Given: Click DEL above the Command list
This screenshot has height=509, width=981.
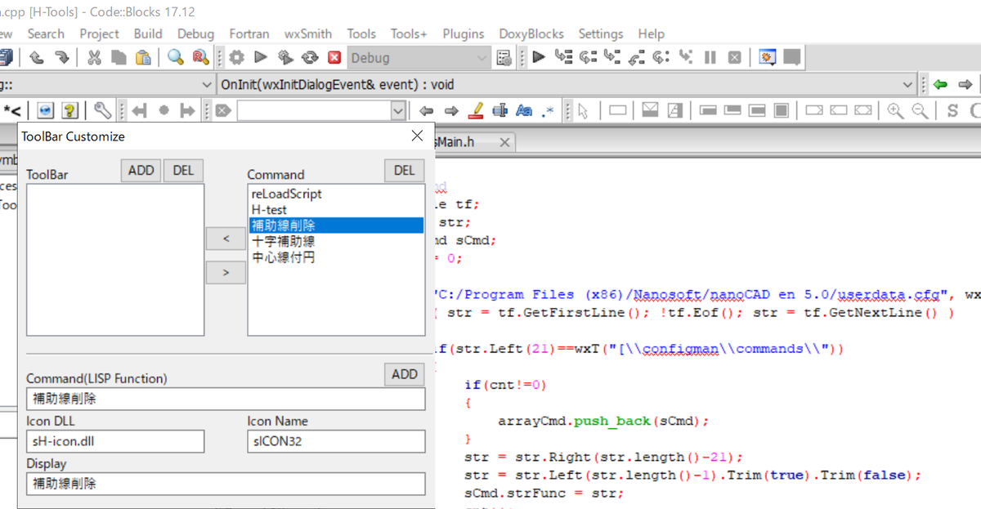Looking at the screenshot, I should coord(405,171).
